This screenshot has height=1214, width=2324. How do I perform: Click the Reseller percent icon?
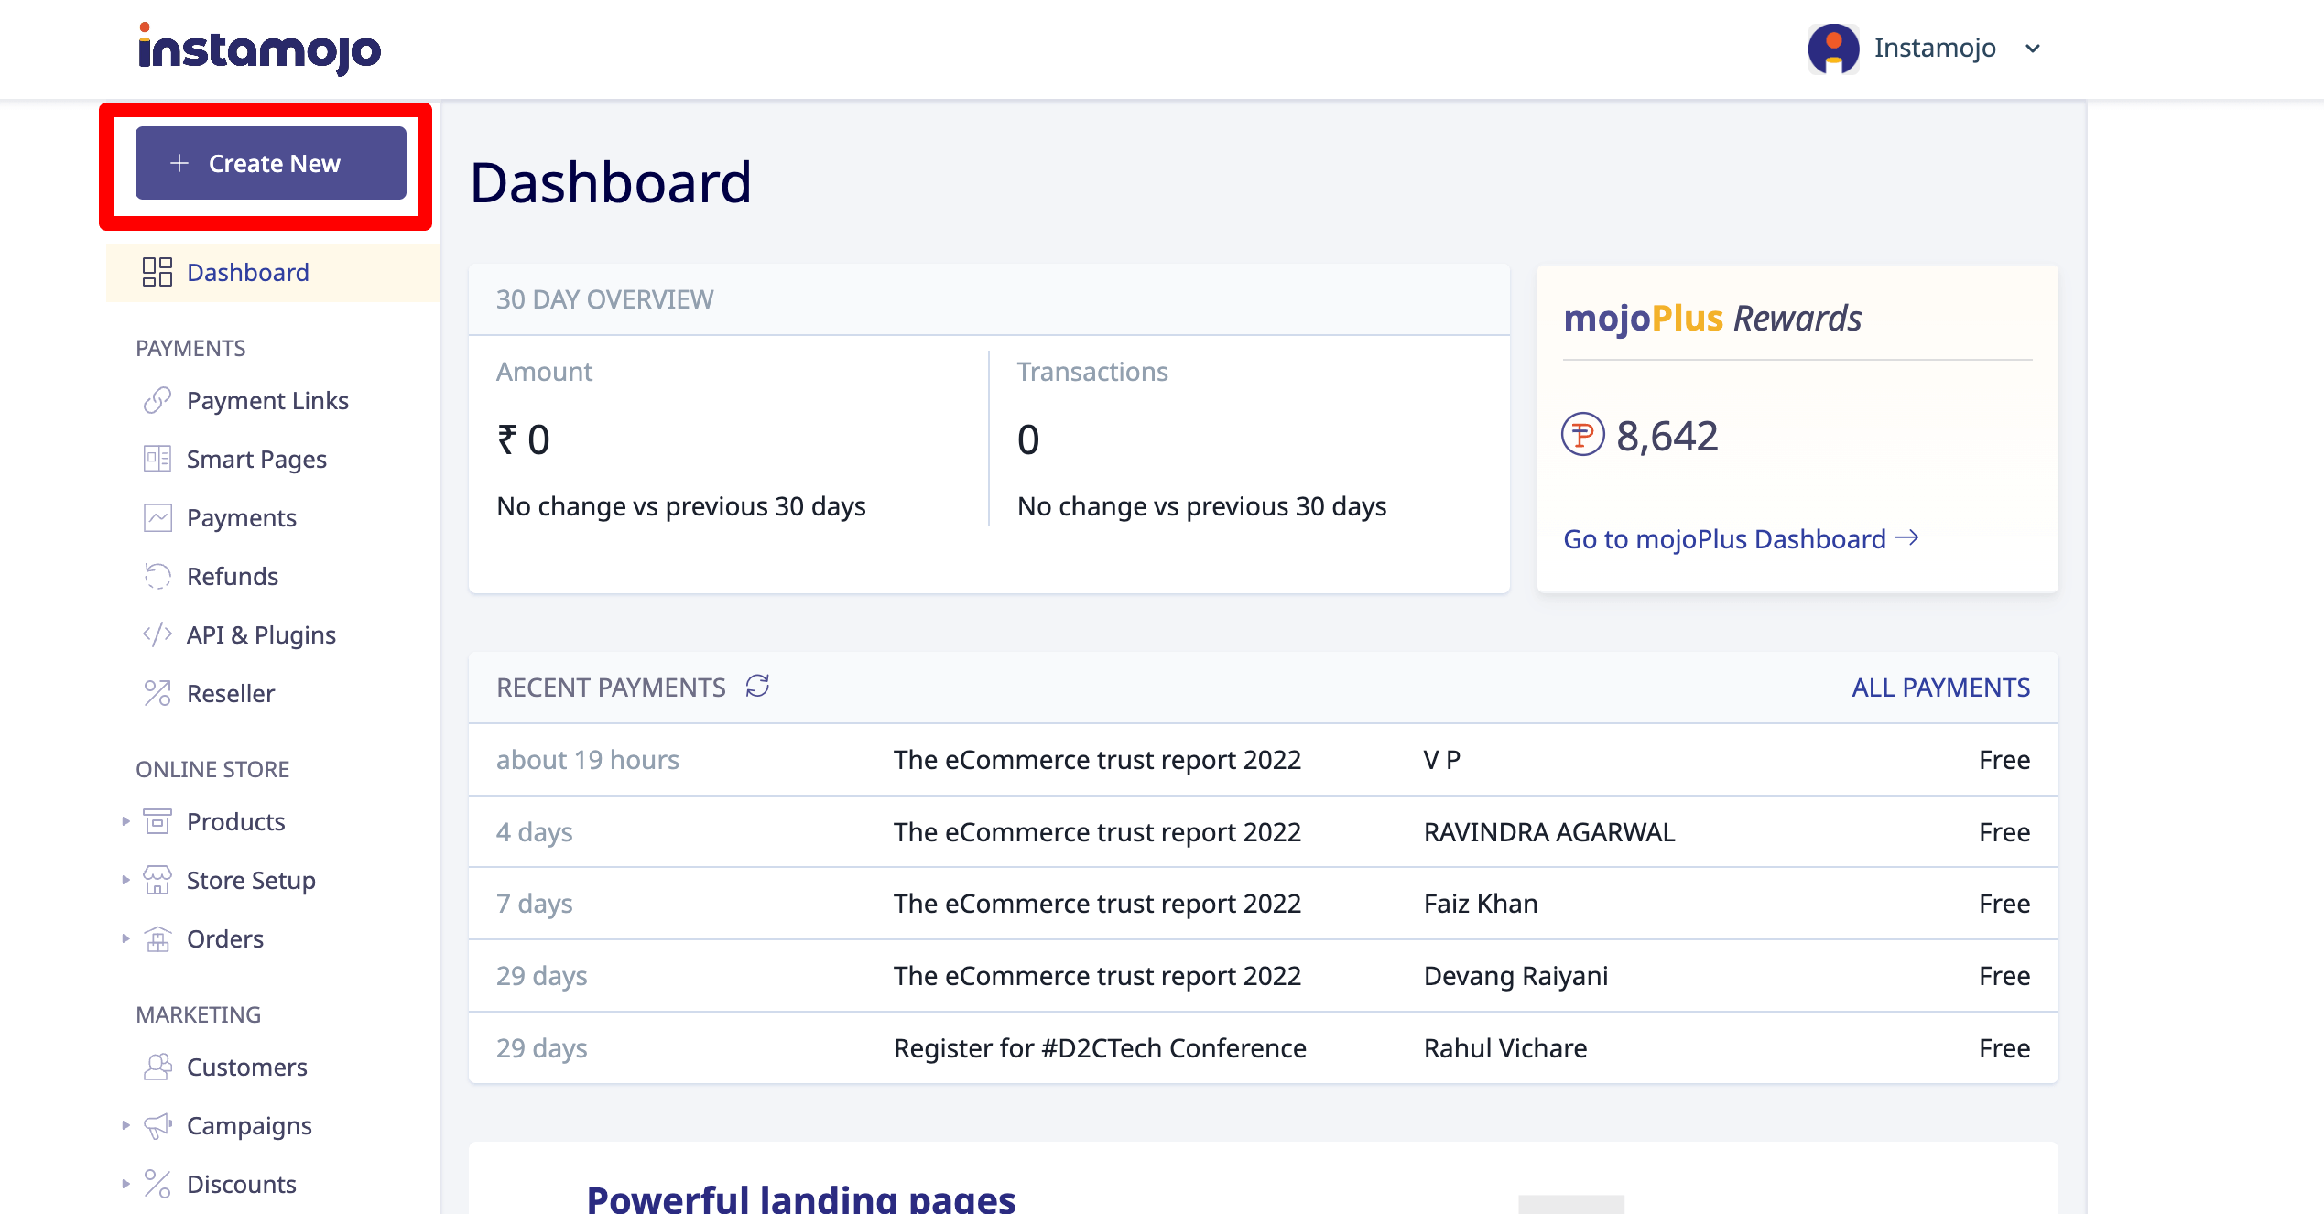(x=157, y=693)
